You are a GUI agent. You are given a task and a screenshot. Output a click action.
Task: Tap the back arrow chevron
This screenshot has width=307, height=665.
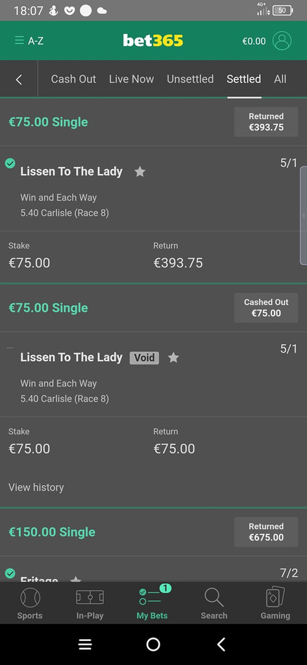(x=19, y=79)
